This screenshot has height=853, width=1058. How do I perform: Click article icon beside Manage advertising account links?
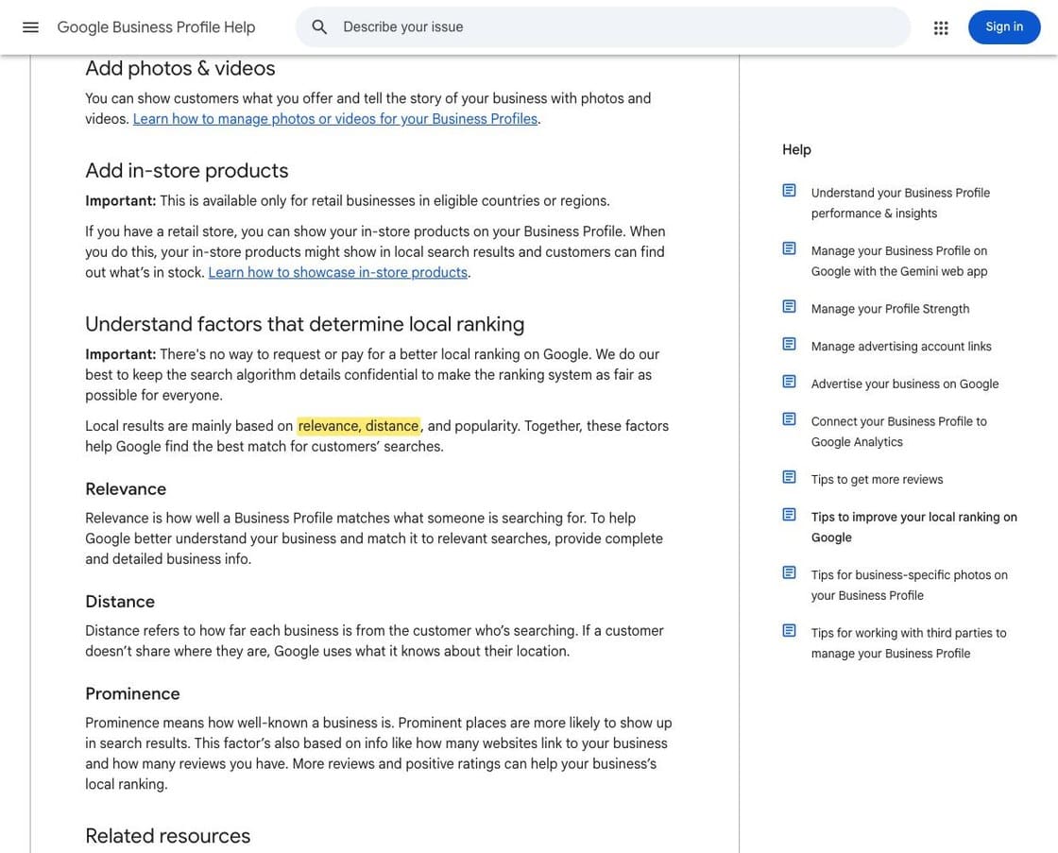point(789,344)
